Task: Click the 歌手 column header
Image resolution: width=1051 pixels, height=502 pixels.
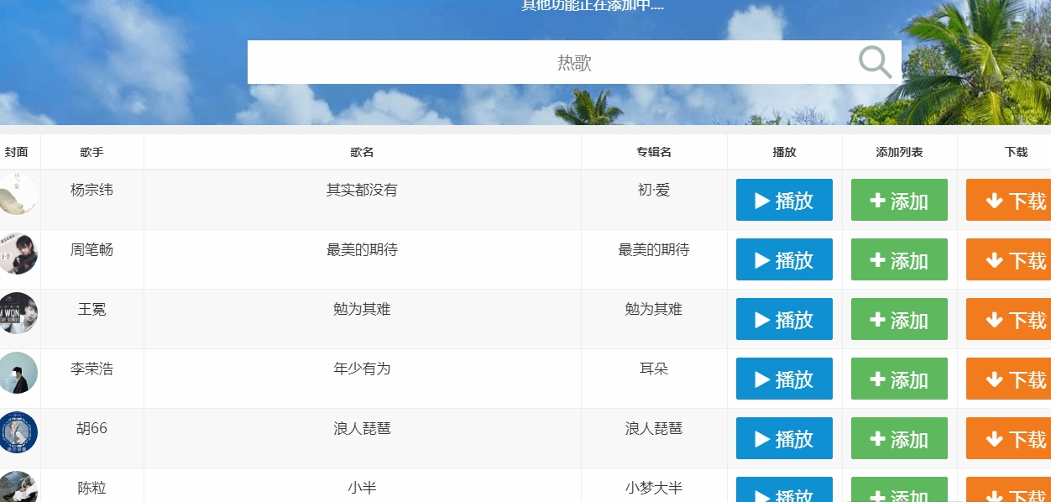Action: (x=92, y=152)
